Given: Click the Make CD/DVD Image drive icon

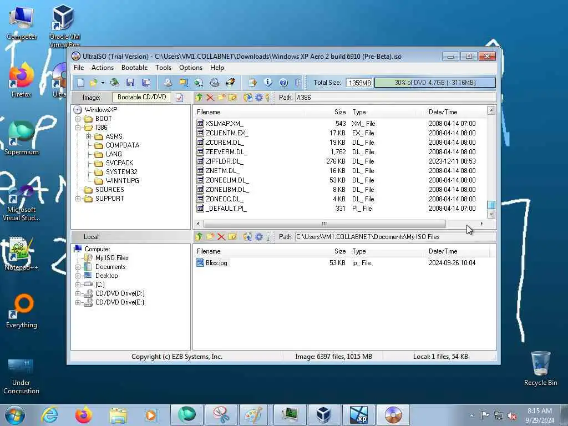Looking at the screenshot, I should pyautogui.click(x=168, y=83).
